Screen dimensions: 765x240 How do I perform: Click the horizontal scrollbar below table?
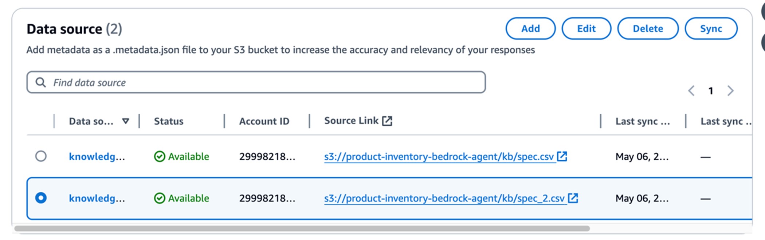302,228
